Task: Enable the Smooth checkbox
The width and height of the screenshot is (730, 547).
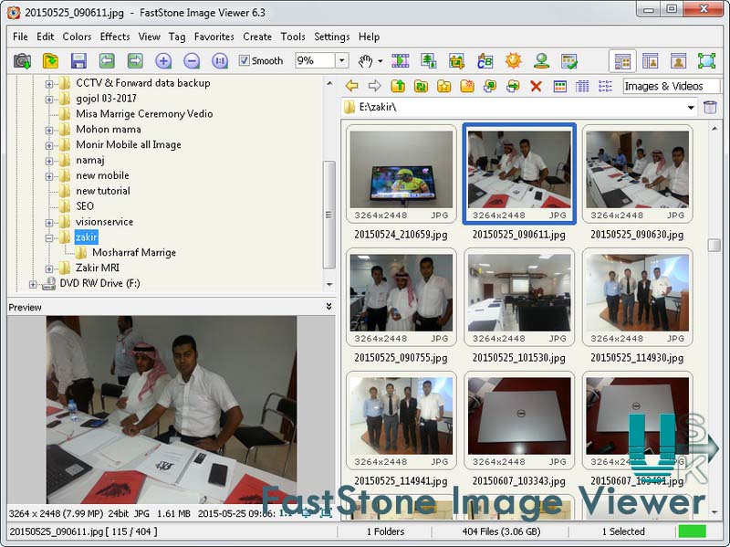Action: [x=244, y=60]
